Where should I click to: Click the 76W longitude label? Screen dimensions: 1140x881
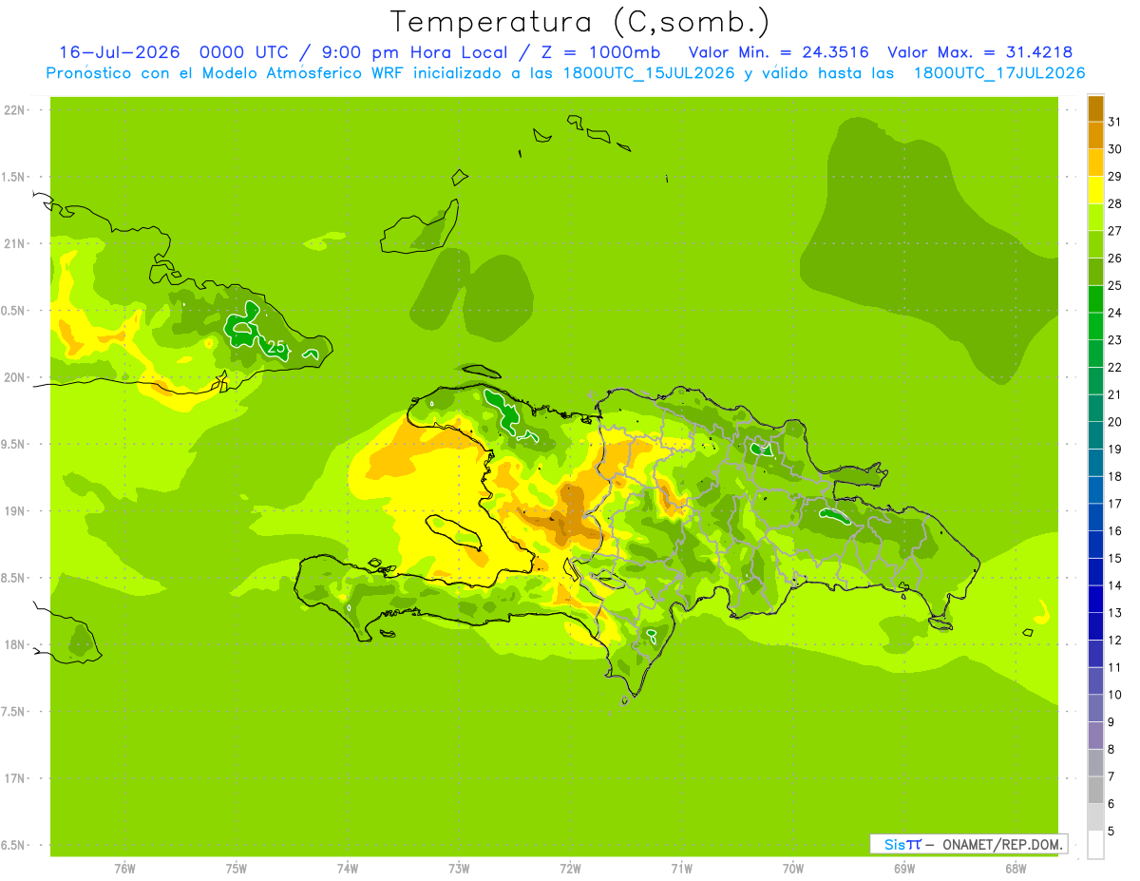(124, 869)
